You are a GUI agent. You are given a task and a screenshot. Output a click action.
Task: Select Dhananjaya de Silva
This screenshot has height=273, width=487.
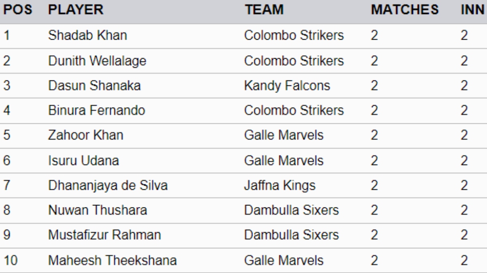108,186
